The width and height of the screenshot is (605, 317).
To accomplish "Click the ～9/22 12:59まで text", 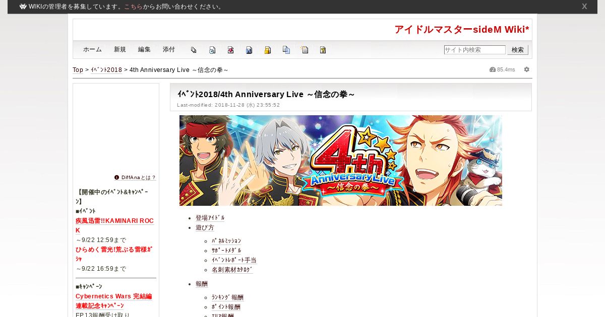I will [x=101, y=240].
